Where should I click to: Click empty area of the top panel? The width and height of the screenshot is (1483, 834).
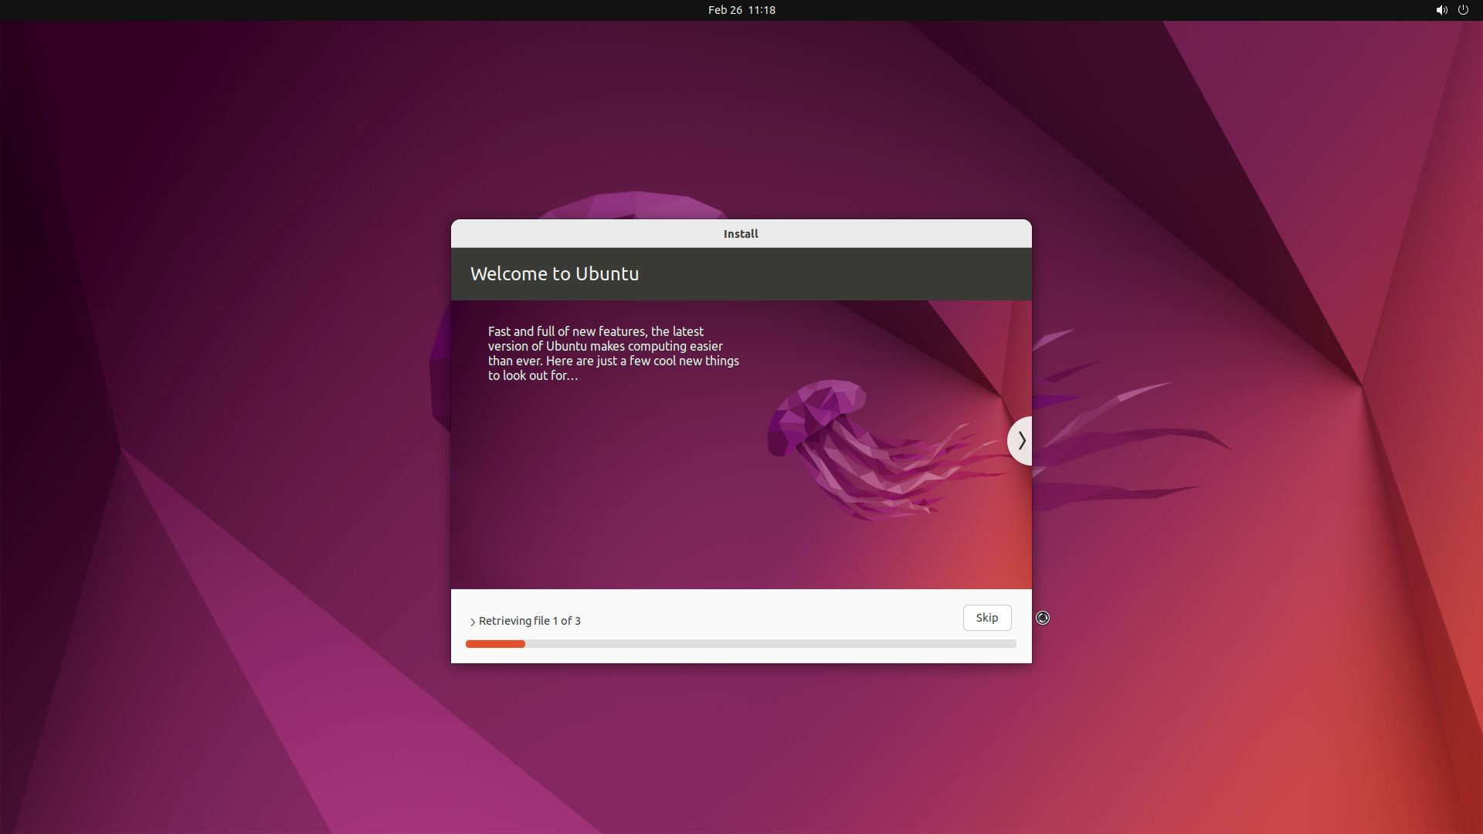309,10
